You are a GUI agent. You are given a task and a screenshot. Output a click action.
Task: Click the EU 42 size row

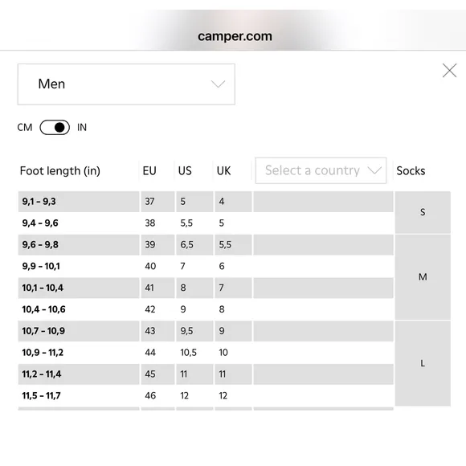click(x=206, y=309)
